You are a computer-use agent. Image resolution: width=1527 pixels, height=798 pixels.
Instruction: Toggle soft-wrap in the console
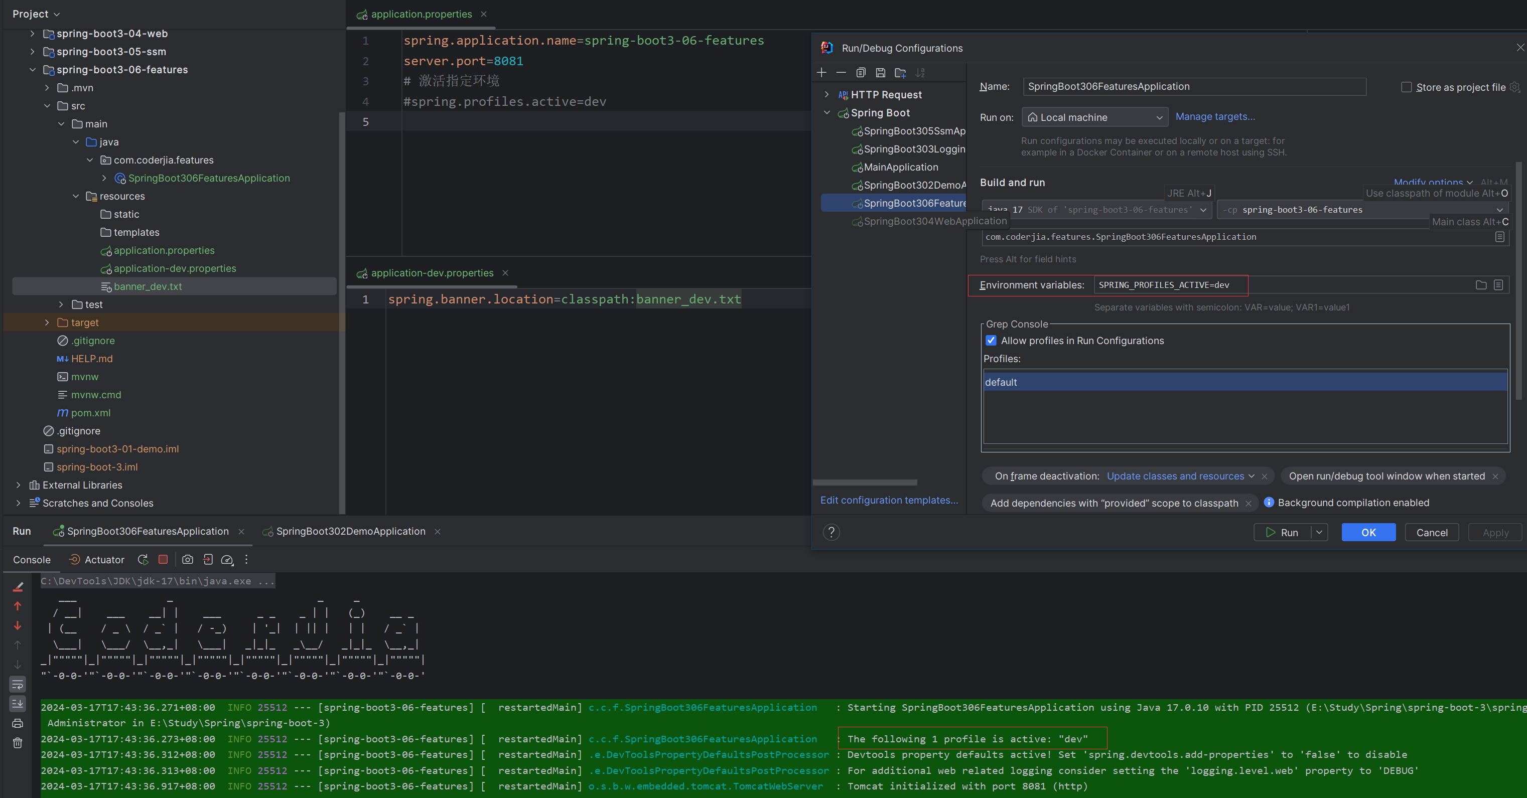tap(18, 684)
